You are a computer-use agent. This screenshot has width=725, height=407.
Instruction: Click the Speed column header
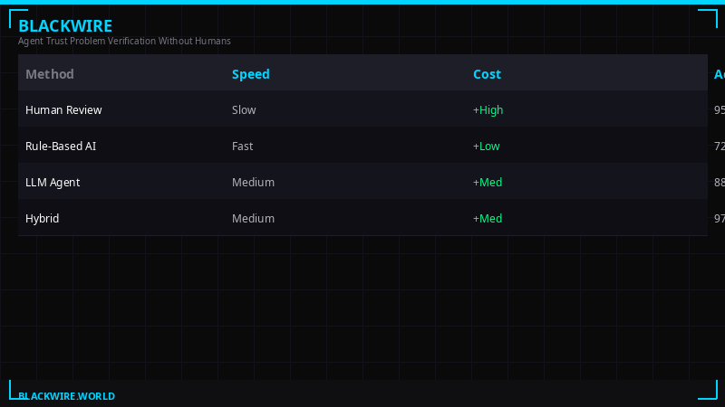pos(251,74)
